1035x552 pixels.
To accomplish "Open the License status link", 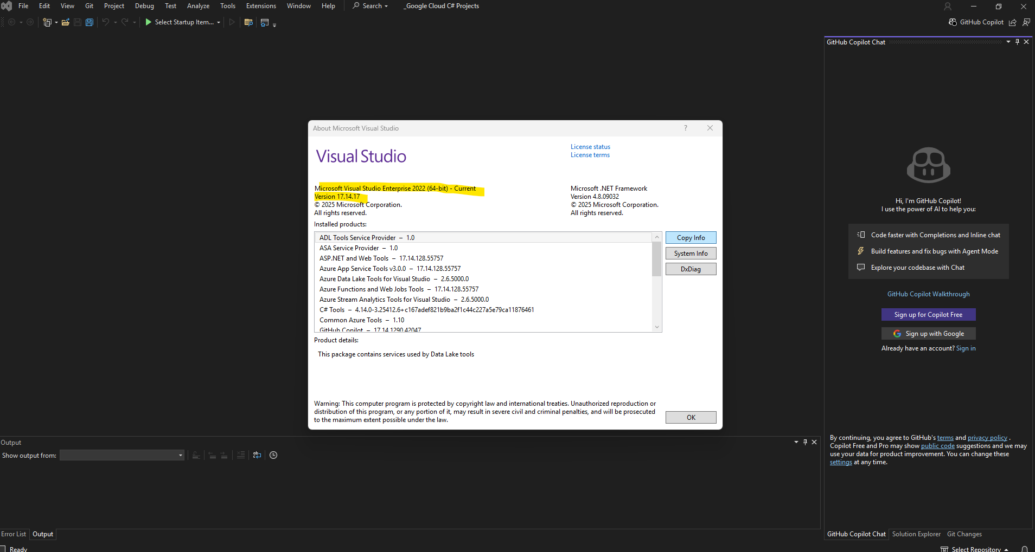I will coord(590,147).
